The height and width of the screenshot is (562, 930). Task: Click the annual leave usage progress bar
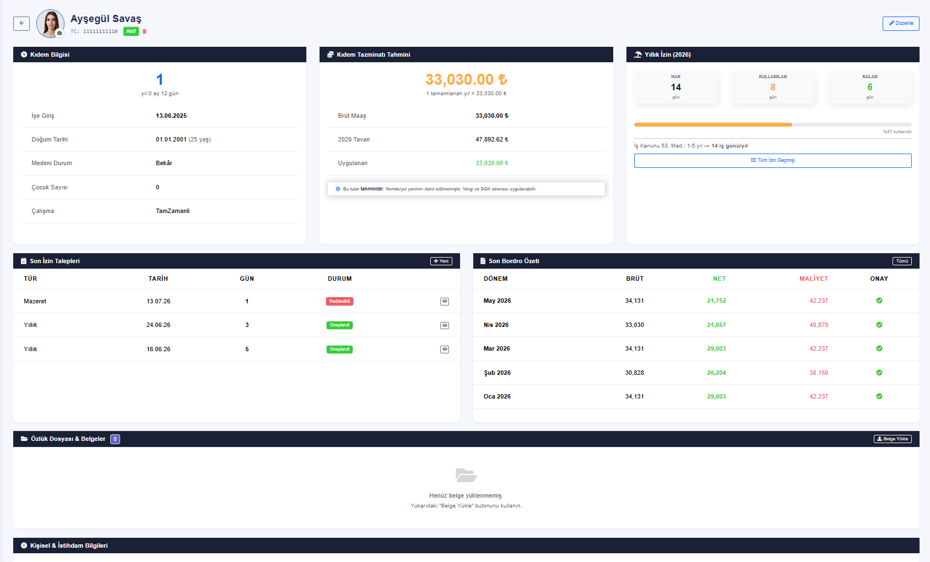[x=773, y=125]
